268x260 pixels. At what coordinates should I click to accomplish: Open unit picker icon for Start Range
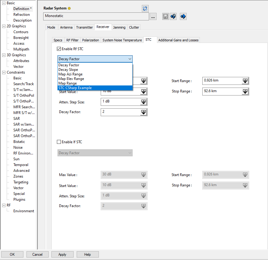coord(245,81)
